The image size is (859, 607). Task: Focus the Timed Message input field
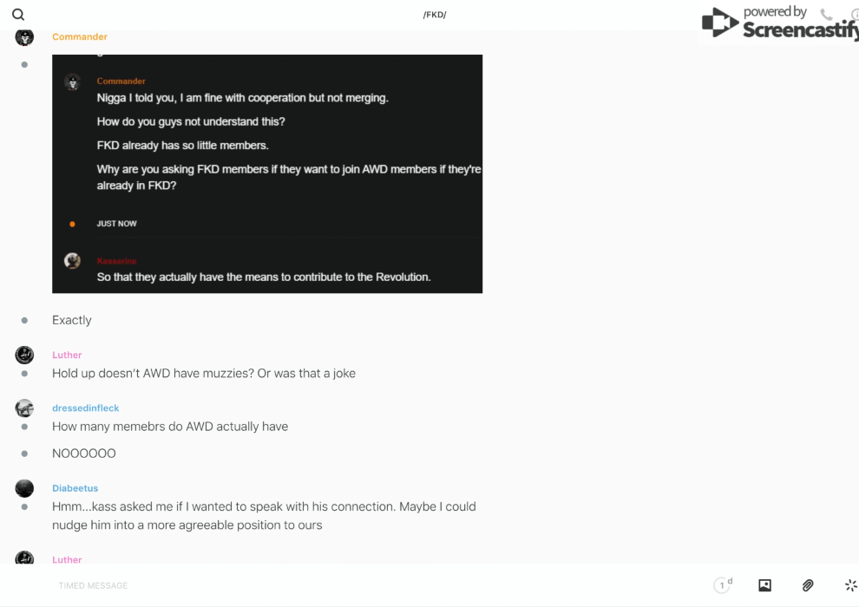(260, 585)
